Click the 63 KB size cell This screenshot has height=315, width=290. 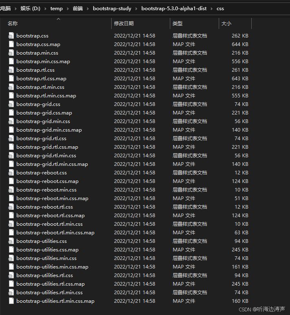[x=242, y=233]
